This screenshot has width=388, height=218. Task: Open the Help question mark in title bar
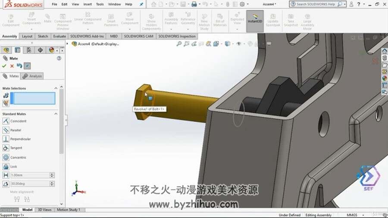tap(359, 4)
